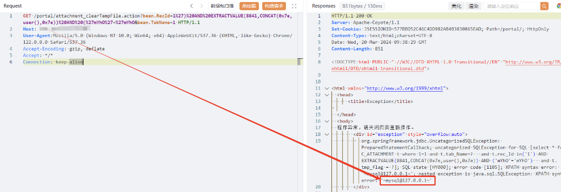Click the GET attachment_clearTempFile.action request line
This screenshot has width=561, height=192.
[x=158, y=19]
